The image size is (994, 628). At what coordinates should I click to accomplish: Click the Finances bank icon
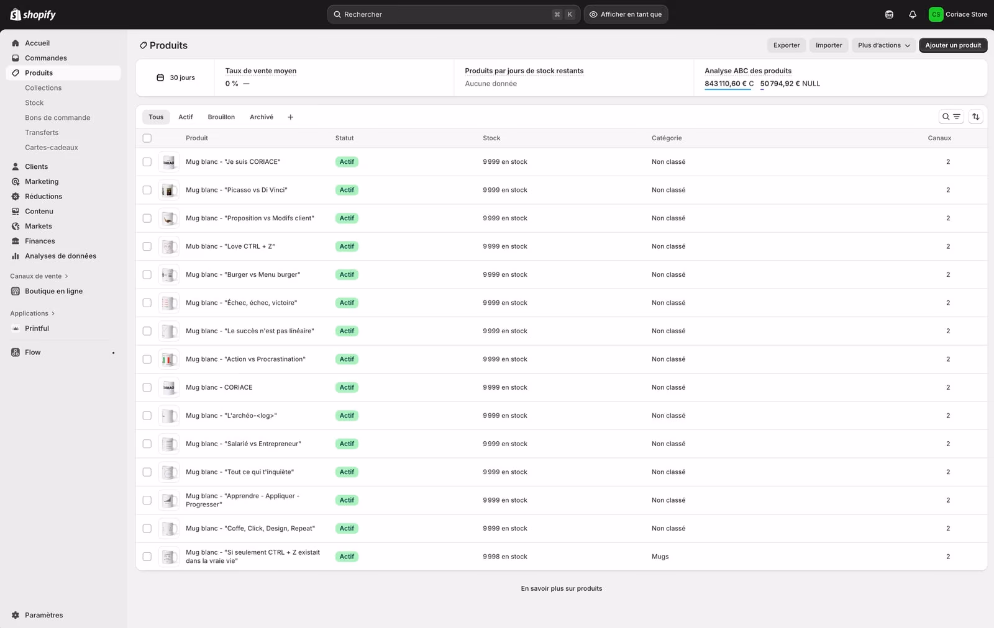coord(16,241)
